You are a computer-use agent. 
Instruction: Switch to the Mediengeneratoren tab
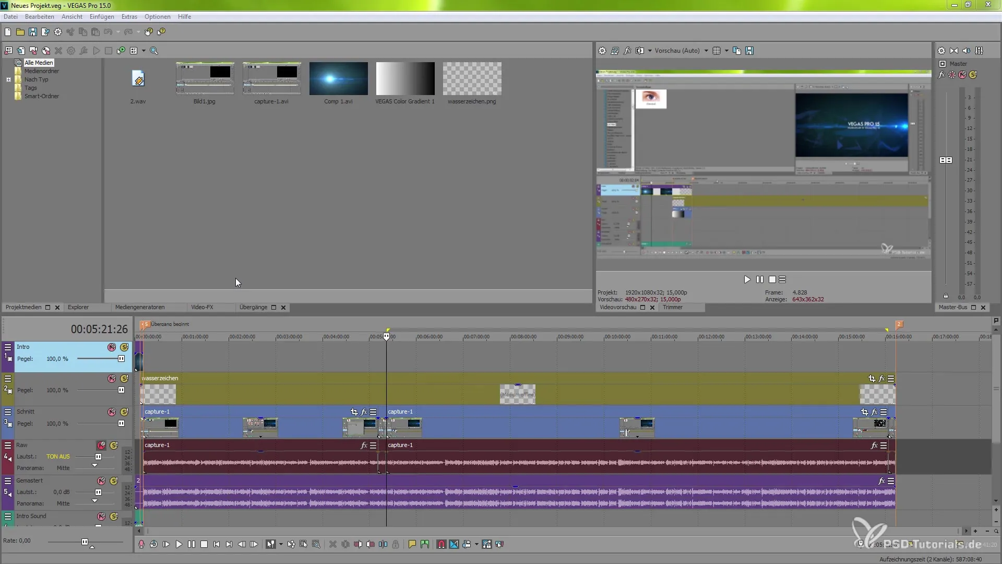140,307
